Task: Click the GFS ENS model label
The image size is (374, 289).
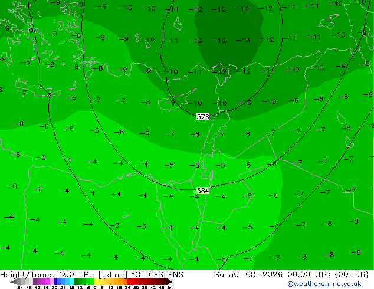Action: [166, 275]
